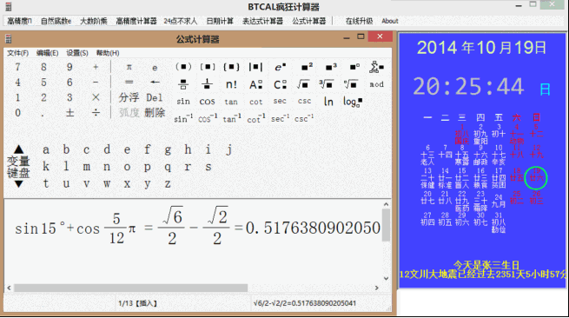Viewport: 569px width, 318px height.
Task: Insert natural log ln function
Action: coord(328,102)
